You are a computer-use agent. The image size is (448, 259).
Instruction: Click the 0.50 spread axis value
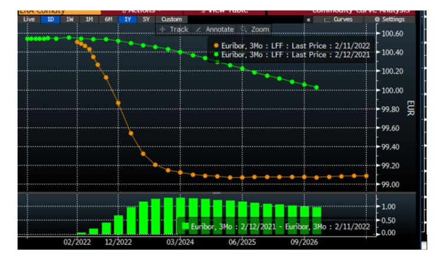pyautogui.click(x=388, y=221)
